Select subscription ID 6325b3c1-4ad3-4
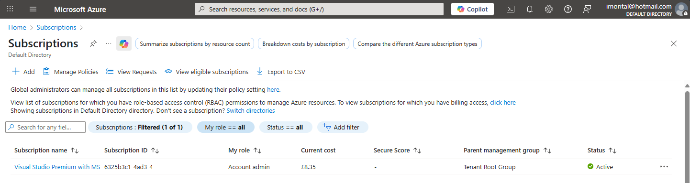Viewport: 690px width, 183px height. click(128, 167)
